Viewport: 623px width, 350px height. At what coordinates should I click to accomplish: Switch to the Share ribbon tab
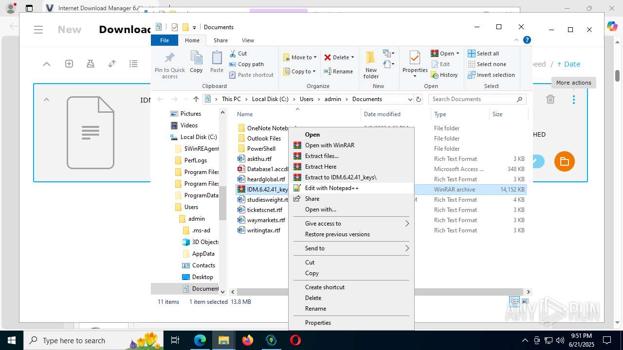[220, 40]
